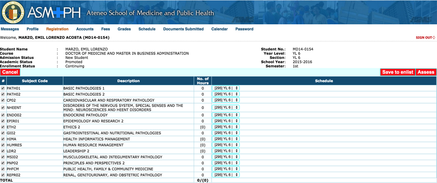Image resolution: width=437 pixels, height=183 pixels.
Task: Click the No. of Hours column header
Action: pyautogui.click(x=202, y=81)
